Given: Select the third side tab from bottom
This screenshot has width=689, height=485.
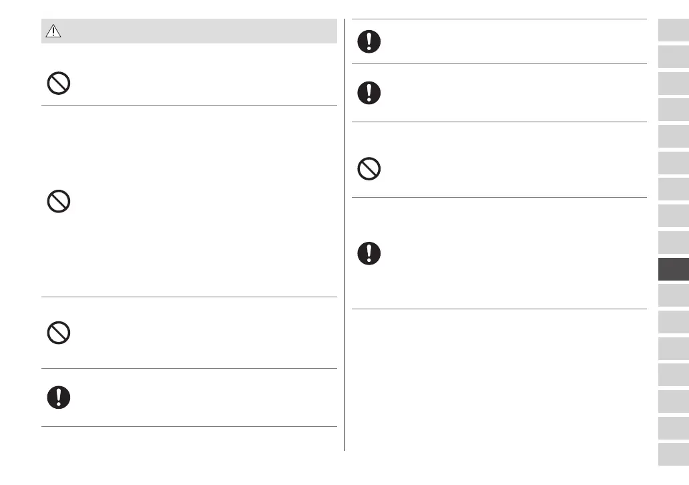Looking at the screenshot, I should 673,401.
